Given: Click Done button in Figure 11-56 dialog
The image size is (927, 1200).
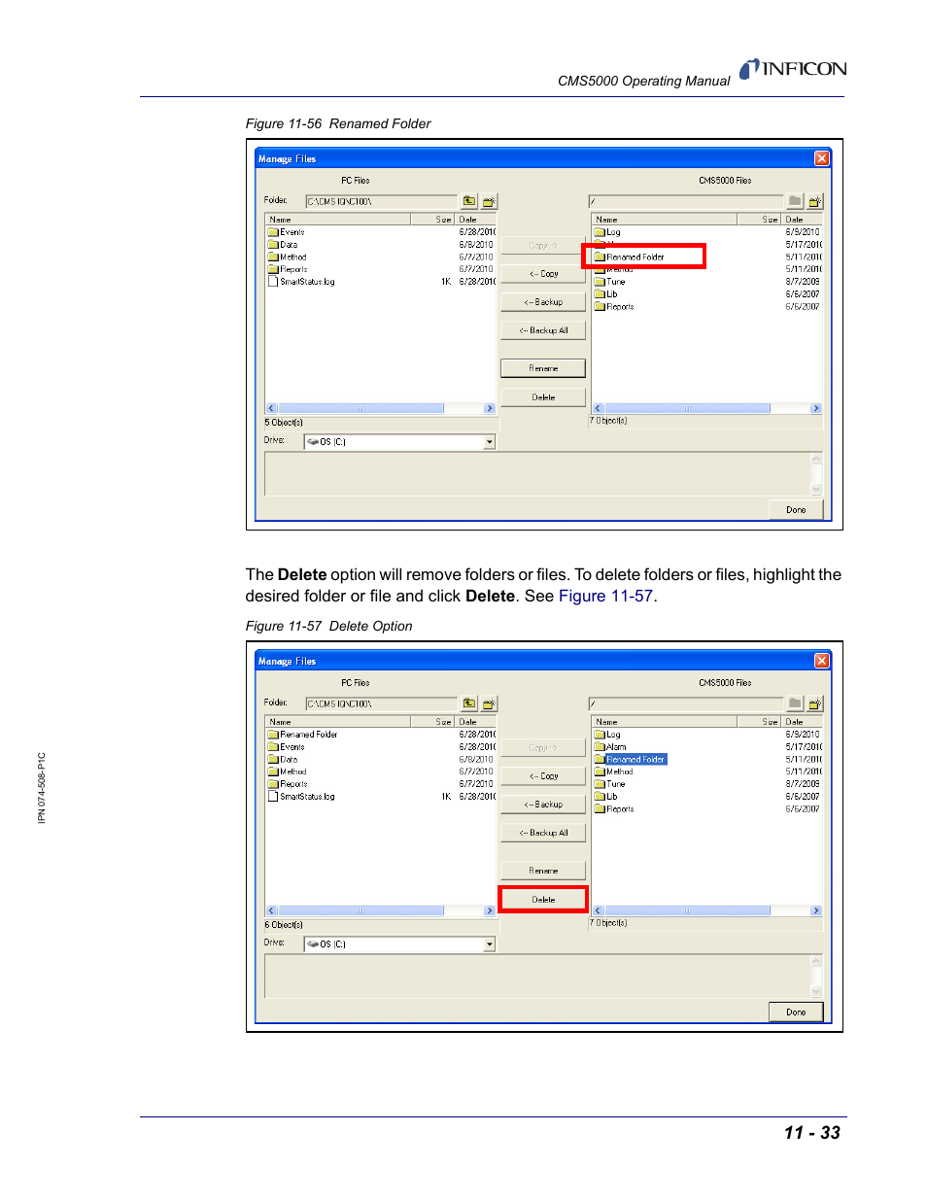Looking at the screenshot, I should [796, 509].
